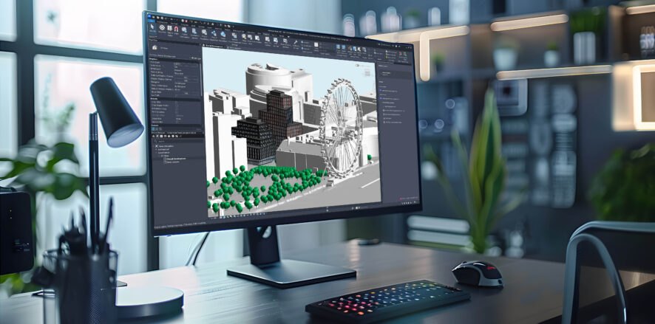Select the arrow cursor tool in the ribbon
The image size is (655, 324).
(x=152, y=27)
